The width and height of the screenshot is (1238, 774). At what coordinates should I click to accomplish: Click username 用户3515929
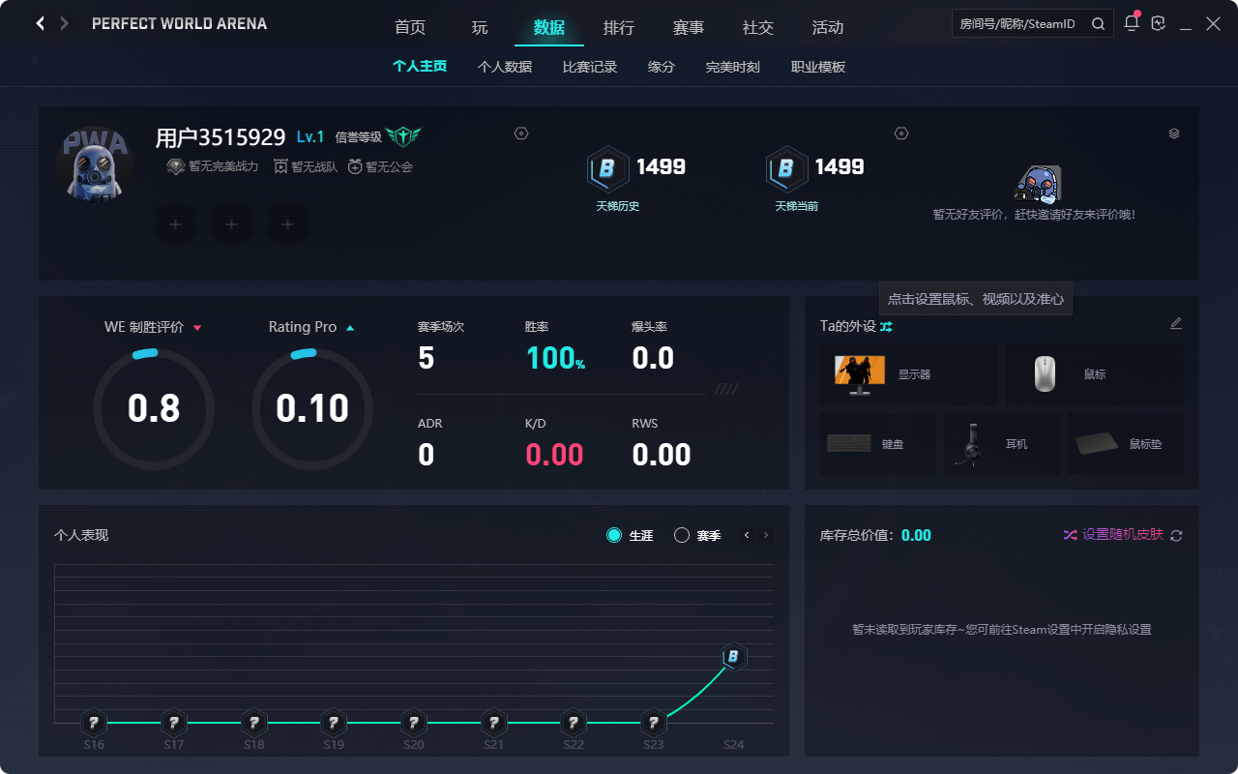pyautogui.click(x=221, y=137)
